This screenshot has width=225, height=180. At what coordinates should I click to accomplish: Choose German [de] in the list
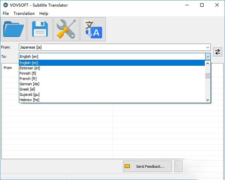[112, 84]
